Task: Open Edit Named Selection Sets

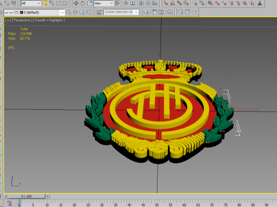Action: 99,12
